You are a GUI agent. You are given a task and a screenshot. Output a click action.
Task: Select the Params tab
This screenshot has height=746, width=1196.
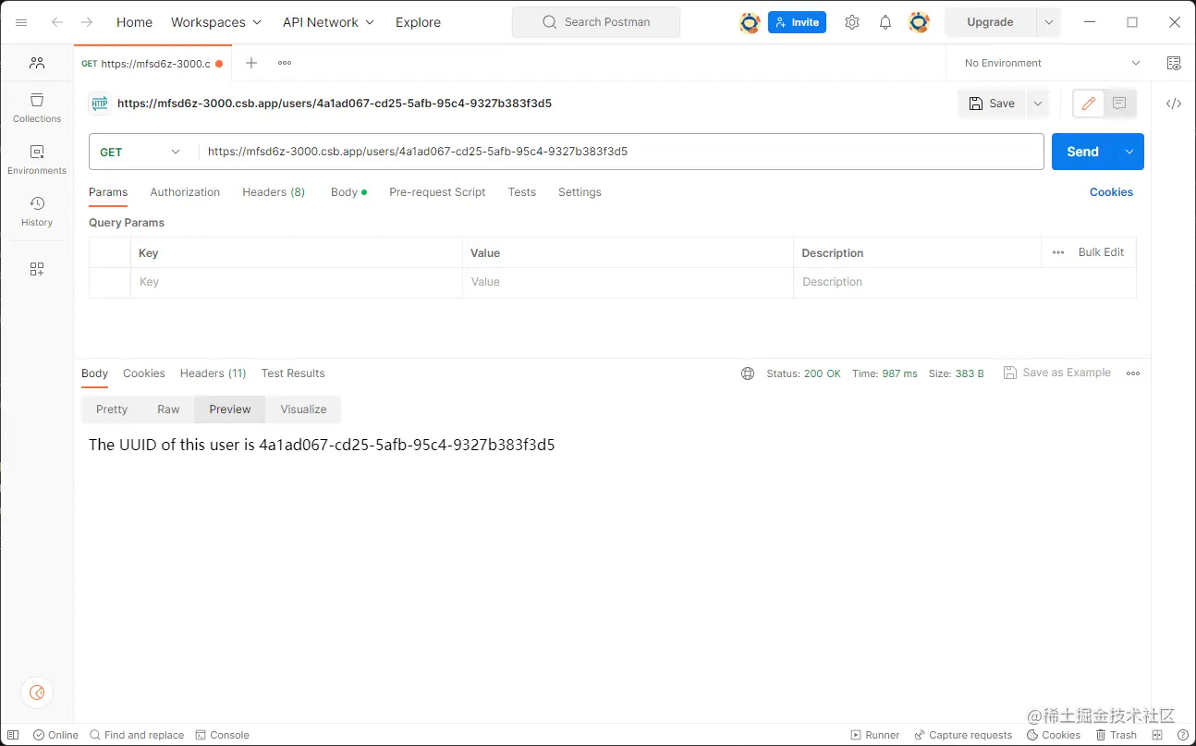[108, 192]
